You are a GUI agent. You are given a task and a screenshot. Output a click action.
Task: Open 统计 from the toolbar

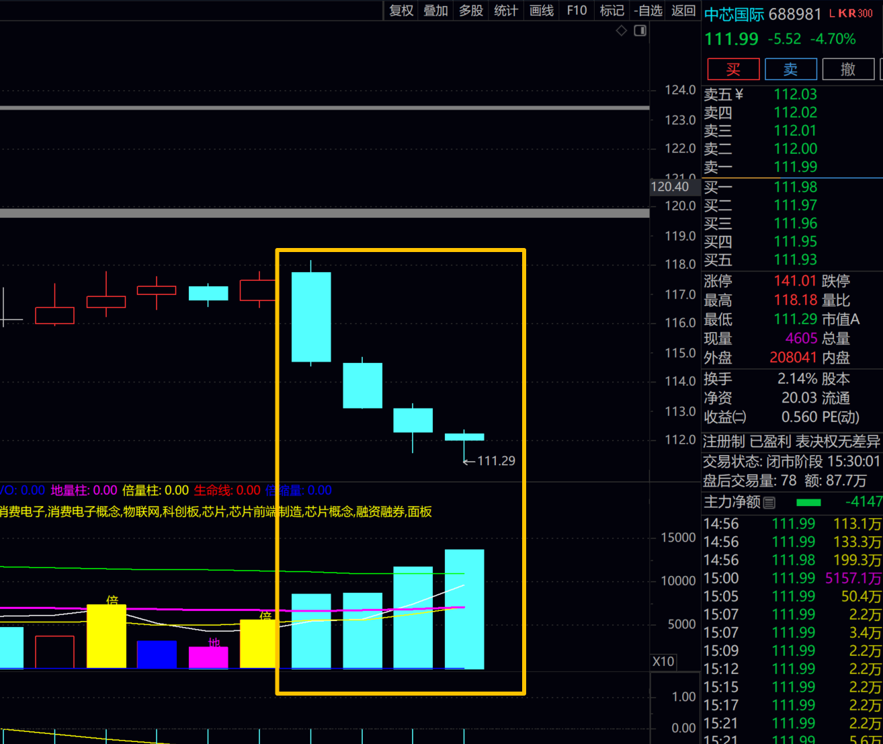(x=506, y=11)
